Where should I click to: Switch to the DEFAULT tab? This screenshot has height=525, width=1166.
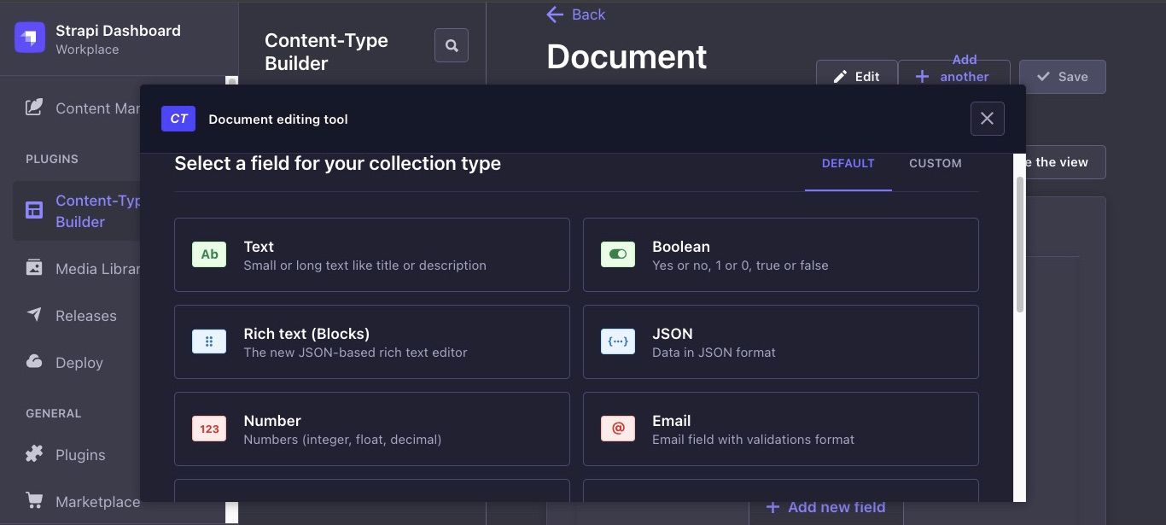click(x=848, y=163)
